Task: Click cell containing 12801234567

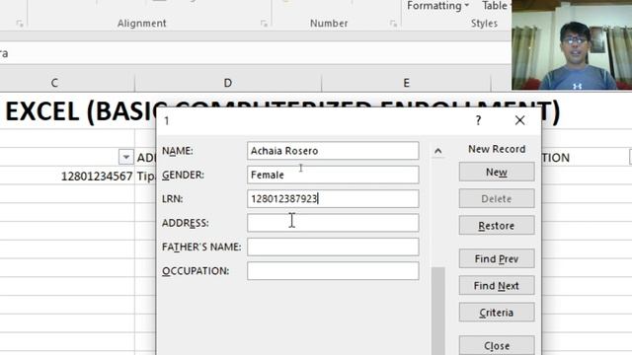Action: pos(67,177)
